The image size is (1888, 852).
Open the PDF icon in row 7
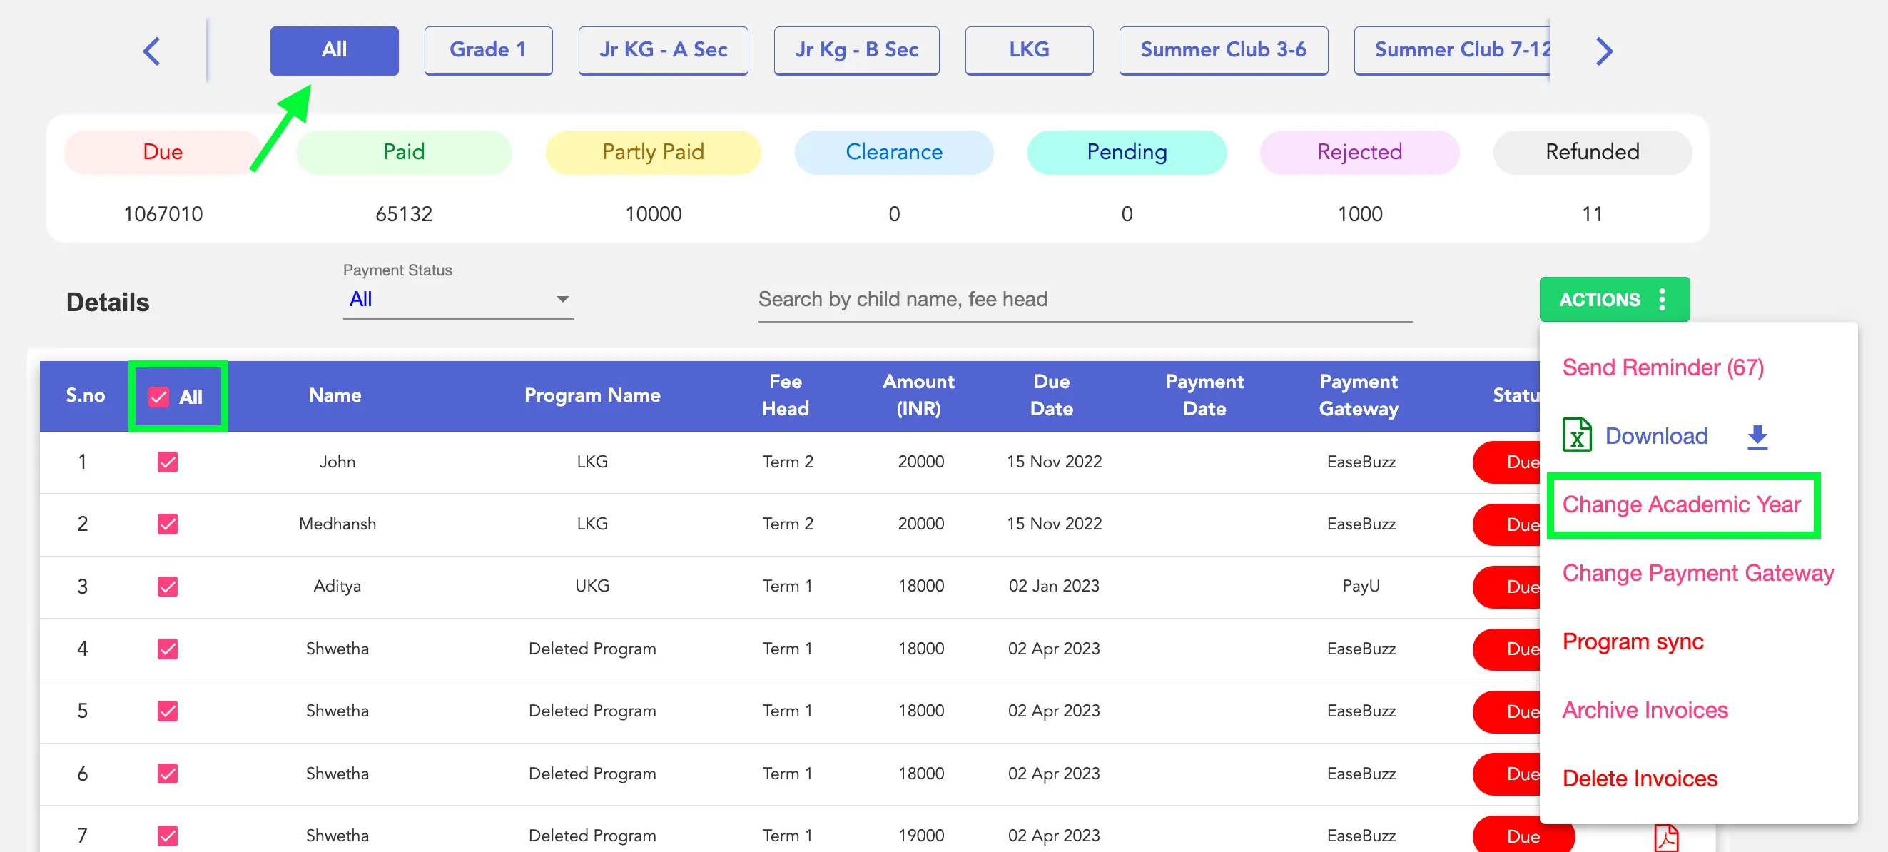click(1666, 837)
